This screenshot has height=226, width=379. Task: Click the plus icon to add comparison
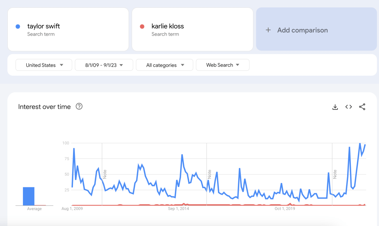coord(268,30)
